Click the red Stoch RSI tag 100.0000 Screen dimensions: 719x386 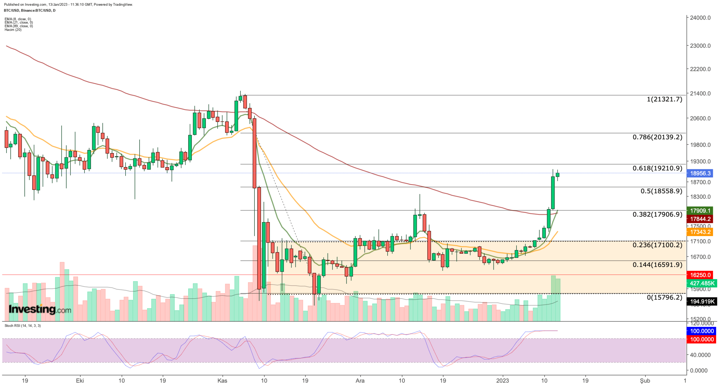(701, 339)
